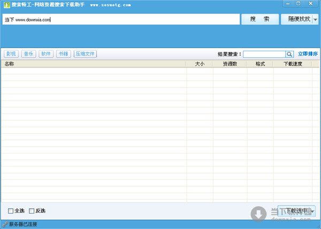Click the app logo icon in title bar
321x229 pixels.
(x=5, y=4)
